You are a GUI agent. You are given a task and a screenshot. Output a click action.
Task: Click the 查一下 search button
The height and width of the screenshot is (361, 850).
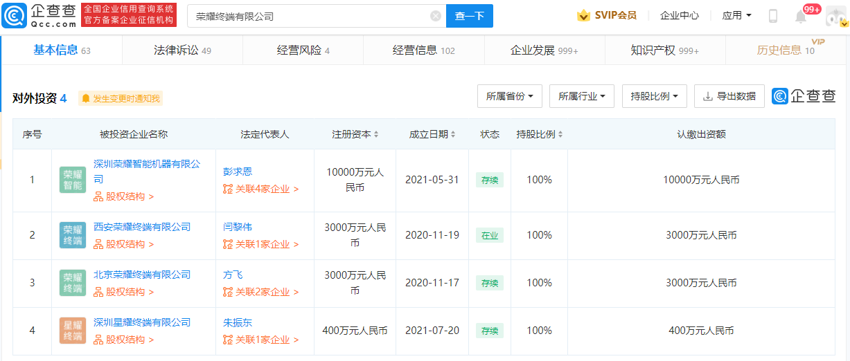469,16
